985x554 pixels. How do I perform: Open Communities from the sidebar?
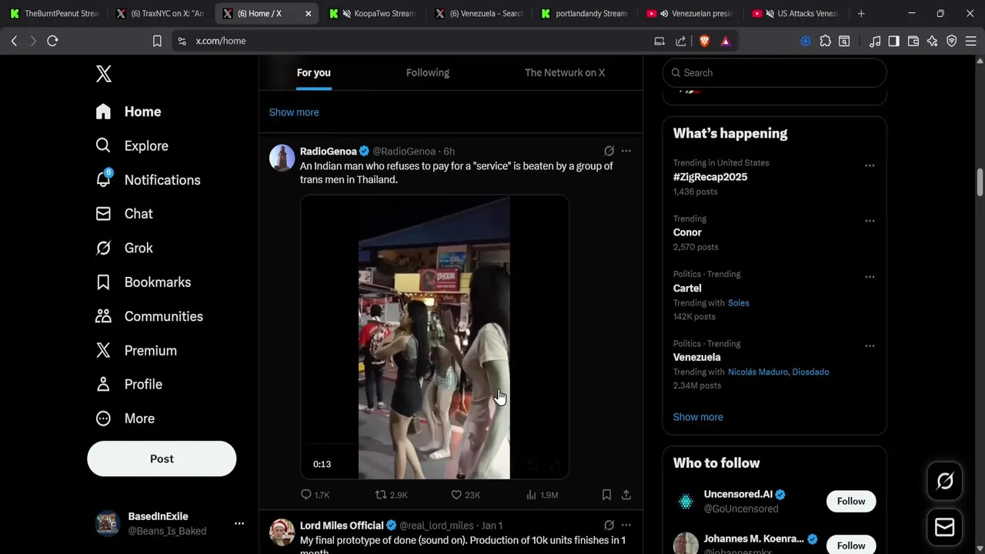149,316
